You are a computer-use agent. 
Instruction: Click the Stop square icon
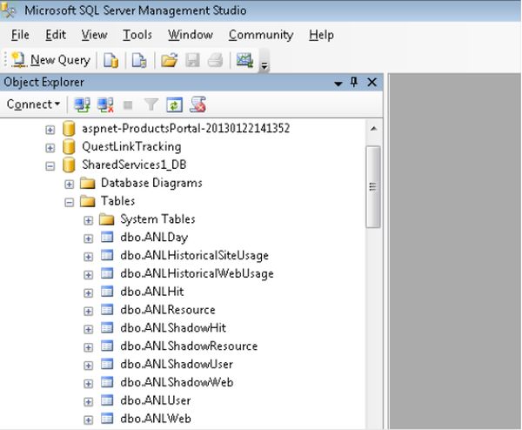128,105
